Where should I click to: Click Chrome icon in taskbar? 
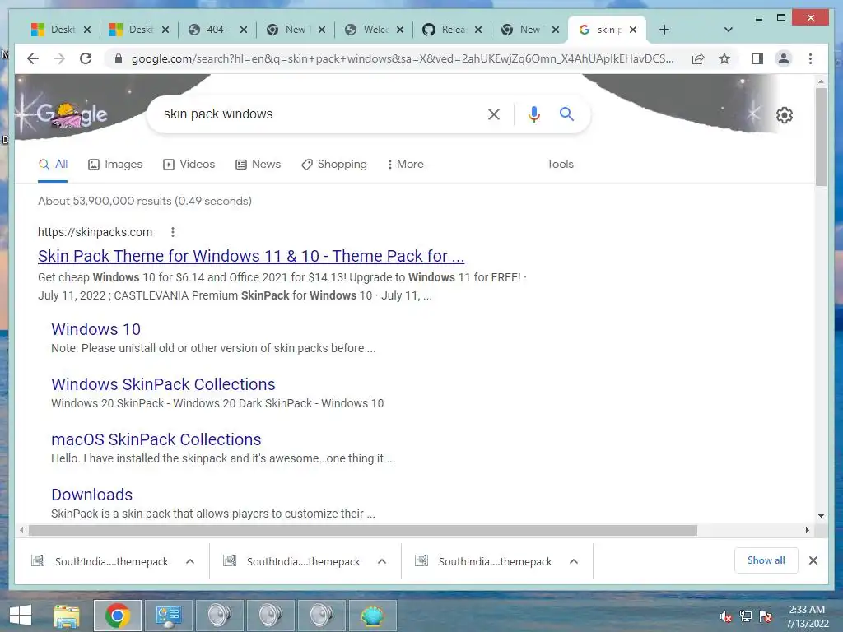coord(118,616)
